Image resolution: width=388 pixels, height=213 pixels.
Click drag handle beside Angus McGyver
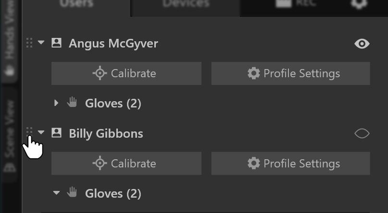29,43
